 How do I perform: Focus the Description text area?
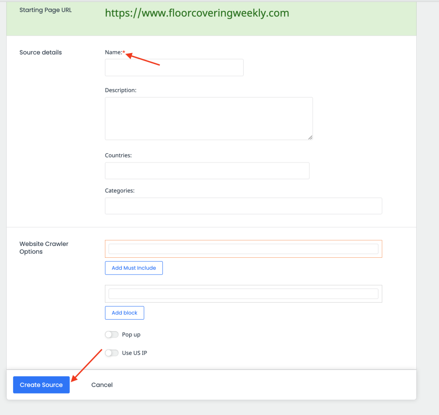click(209, 118)
